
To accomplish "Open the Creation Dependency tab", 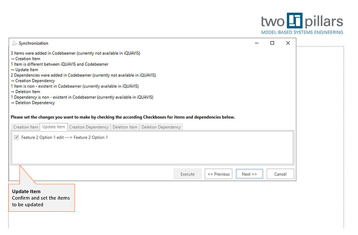I will click(x=89, y=127).
